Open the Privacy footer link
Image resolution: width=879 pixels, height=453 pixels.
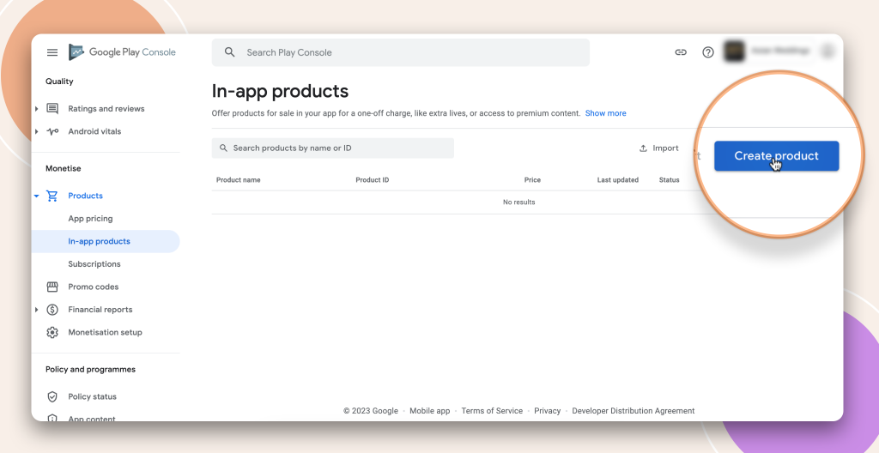coord(548,411)
